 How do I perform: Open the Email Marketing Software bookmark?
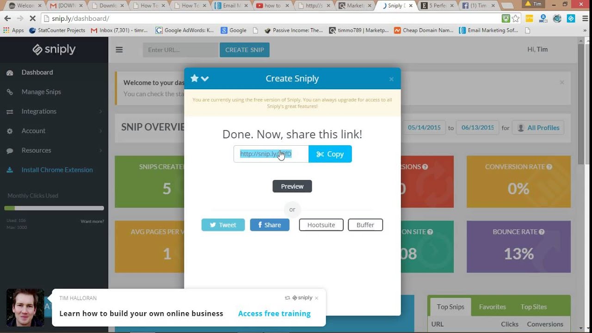490,31
